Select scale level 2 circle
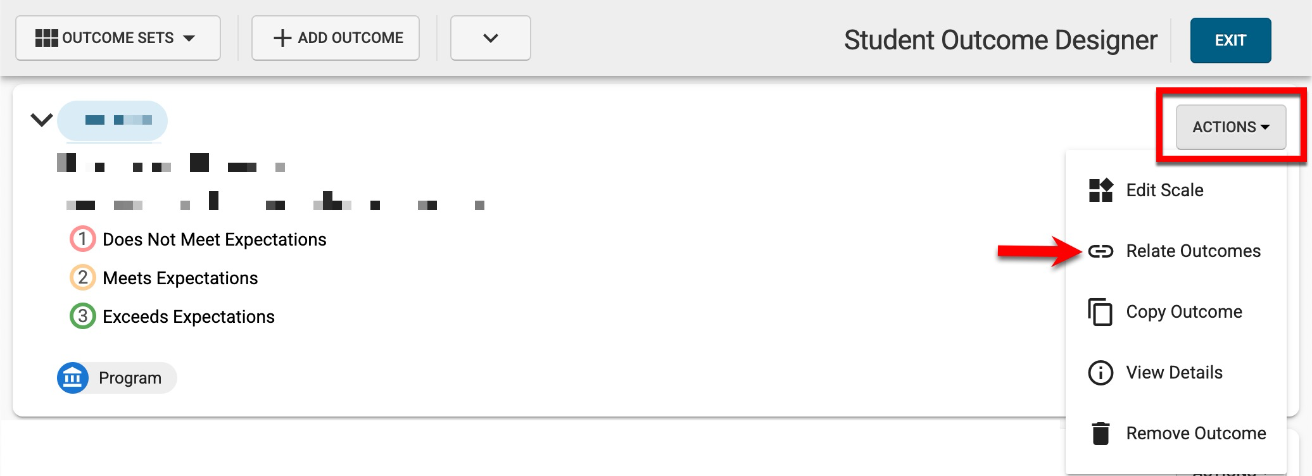Screen dimensions: 1312x476 pyautogui.click(x=82, y=278)
